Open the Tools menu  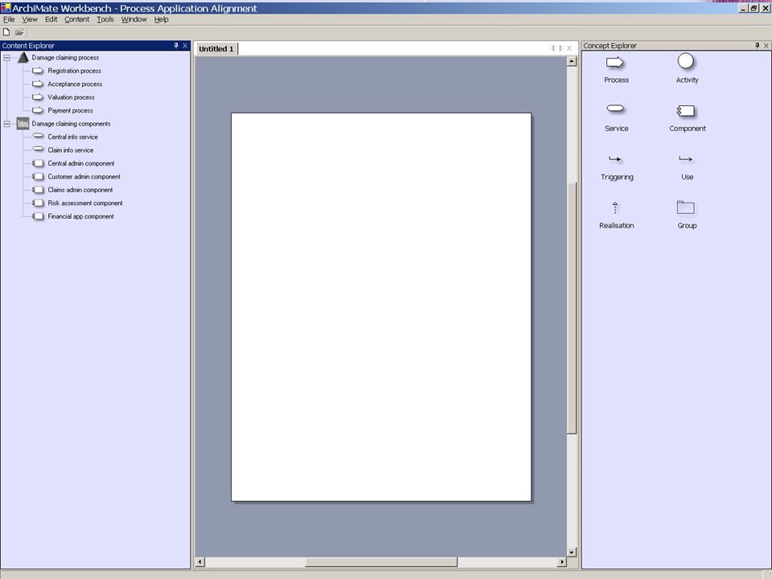tap(105, 19)
